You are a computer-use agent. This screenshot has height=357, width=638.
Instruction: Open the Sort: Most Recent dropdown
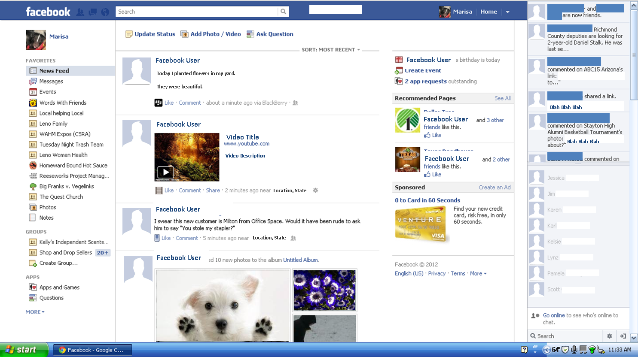pyautogui.click(x=331, y=49)
